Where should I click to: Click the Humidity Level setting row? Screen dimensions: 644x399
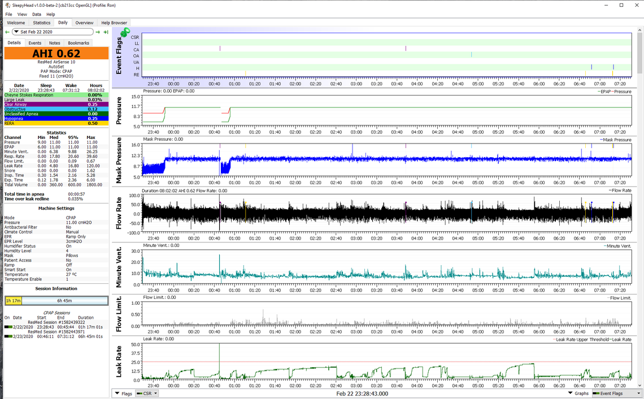(x=56, y=251)
